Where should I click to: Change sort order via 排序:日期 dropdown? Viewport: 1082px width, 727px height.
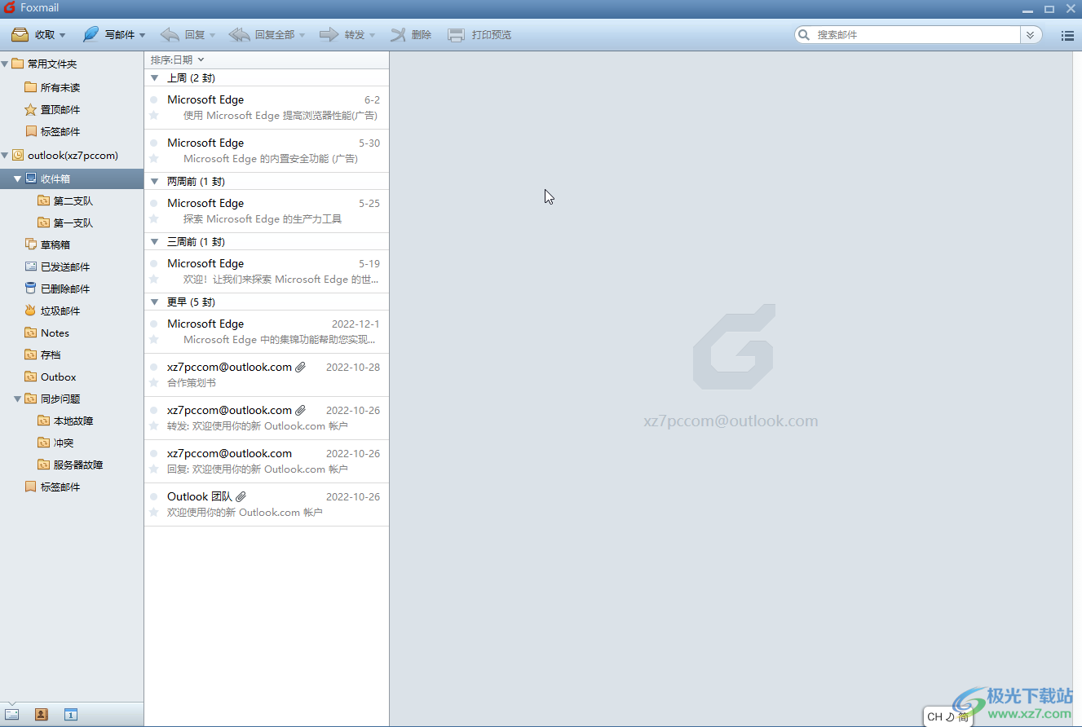click(x=177, y=59)
